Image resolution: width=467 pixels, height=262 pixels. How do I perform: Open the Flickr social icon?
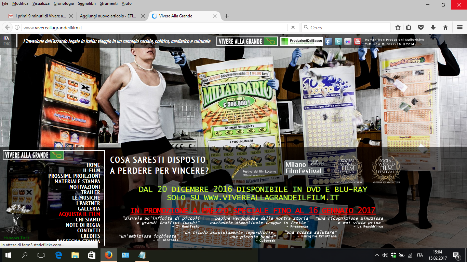pyautogui.click(x=348, y=42)
